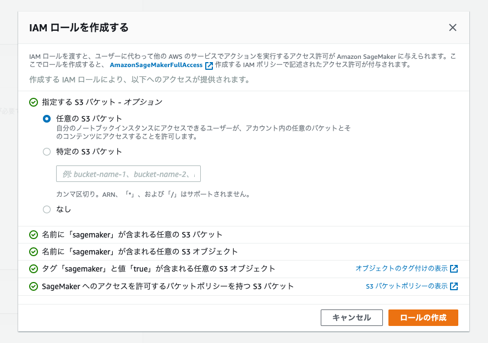Click the dialog title IAM ロールを作成する
Image resolution: width=488 pixels, height=343 pixels.
[x=79, y=27]
